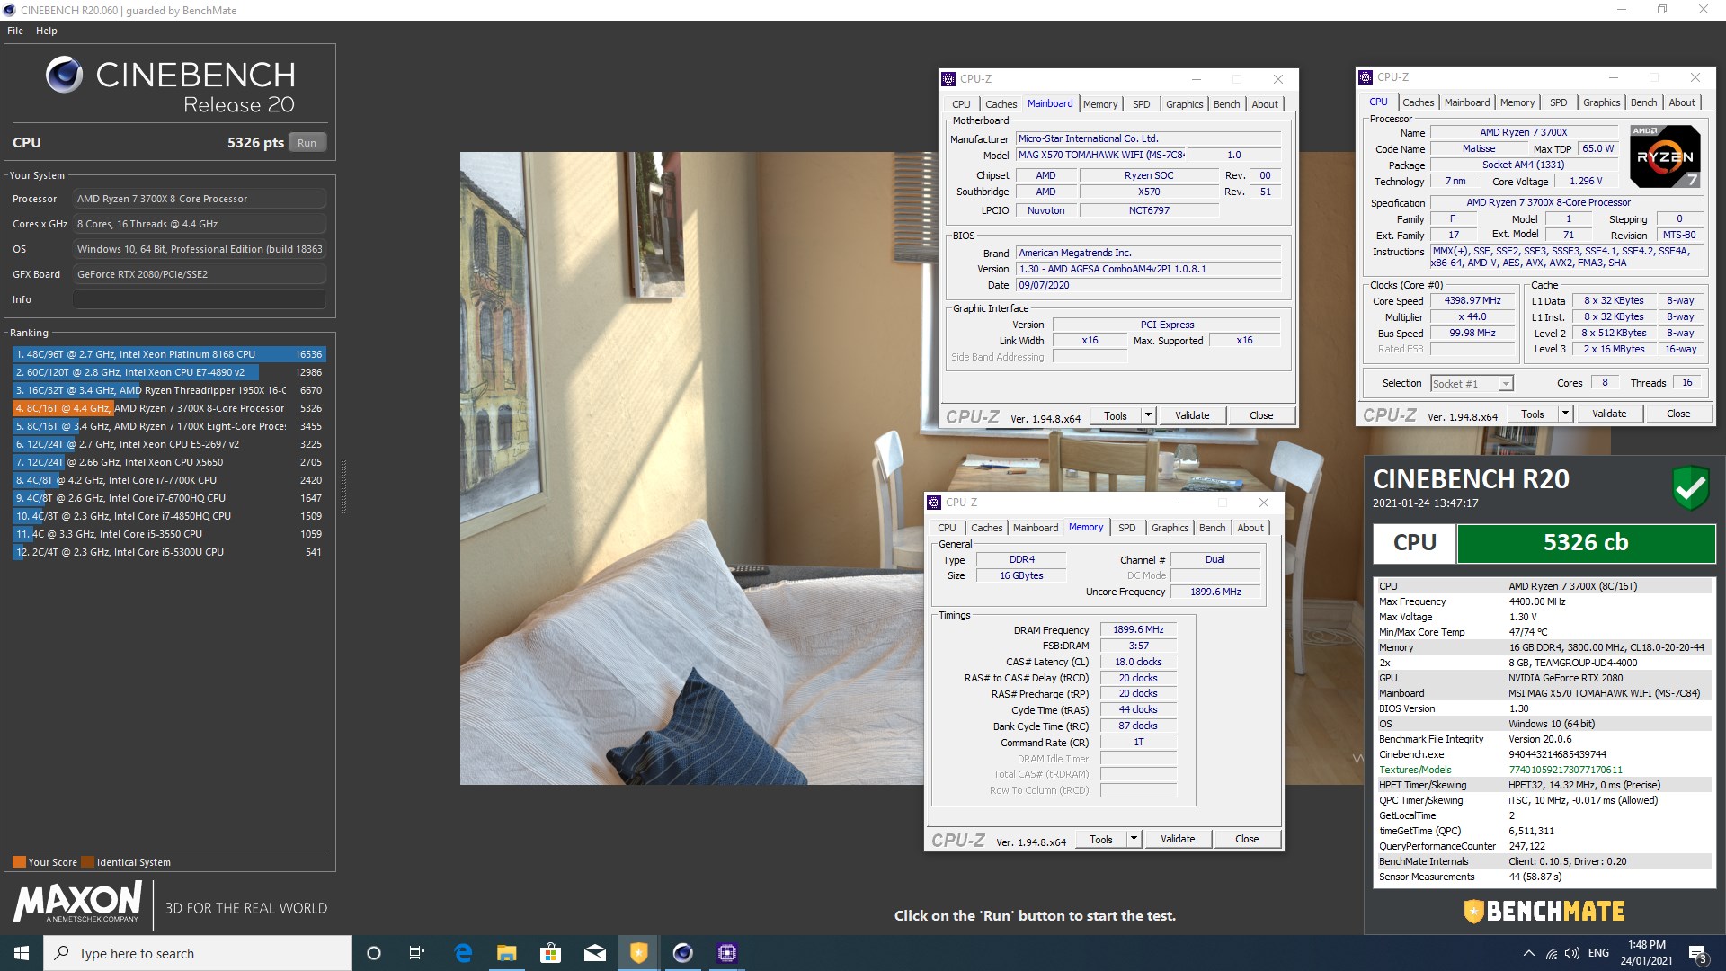Open Caches tab in CPU tab CPU-Z window
The width and height of the screenshot is (1726, 971).
coord(1418,102)
